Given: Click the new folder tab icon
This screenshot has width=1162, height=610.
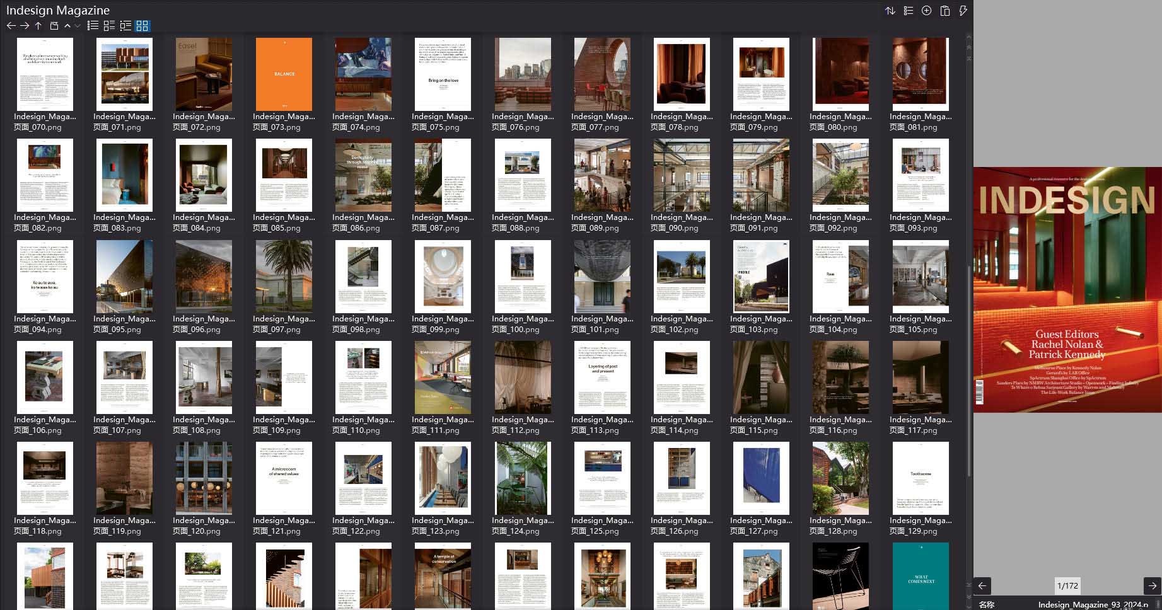Looking at the screenshot, I should click(x=54, y=26).
